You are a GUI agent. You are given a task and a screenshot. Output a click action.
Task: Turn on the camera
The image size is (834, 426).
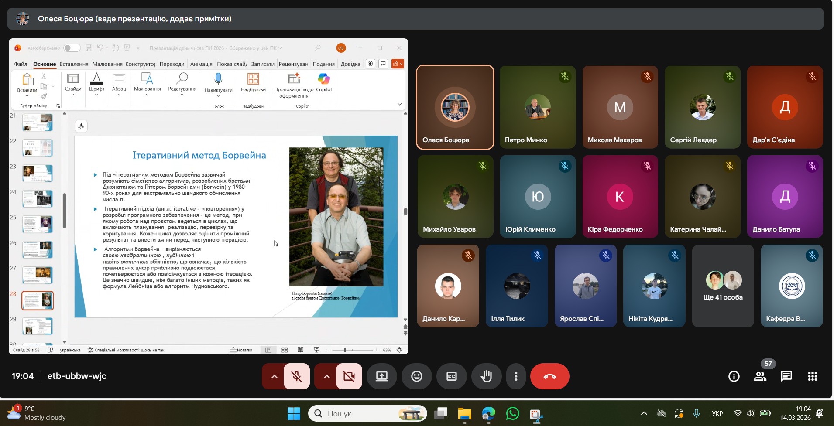[349, 376]
